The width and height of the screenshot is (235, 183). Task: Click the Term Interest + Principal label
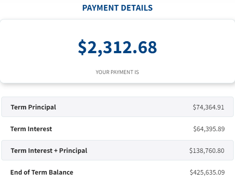(49, 151)
